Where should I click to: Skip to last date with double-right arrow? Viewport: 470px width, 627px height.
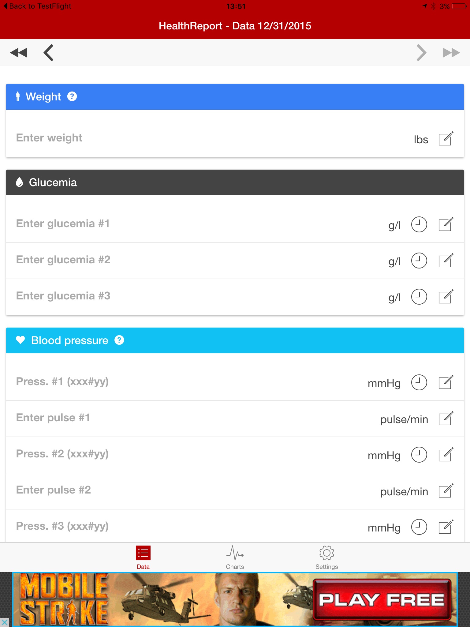tap(451, 53)
